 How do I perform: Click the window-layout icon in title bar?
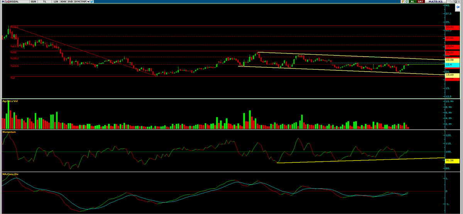tap(455, 2)
